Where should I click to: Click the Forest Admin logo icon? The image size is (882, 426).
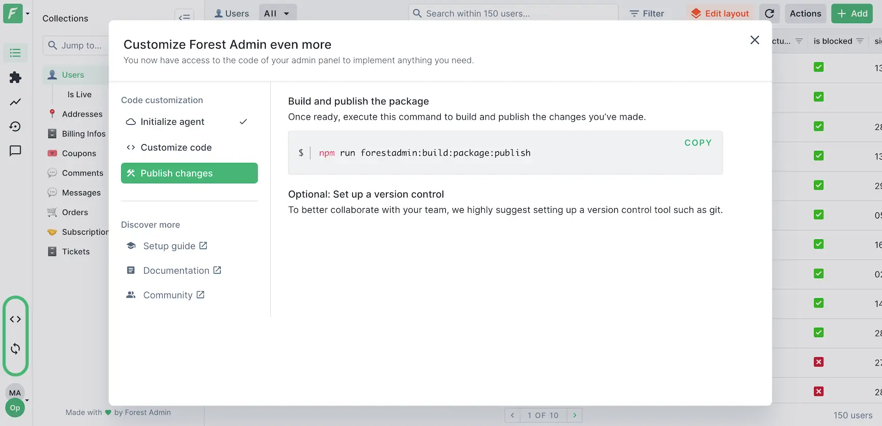click(x=13, y=13)
